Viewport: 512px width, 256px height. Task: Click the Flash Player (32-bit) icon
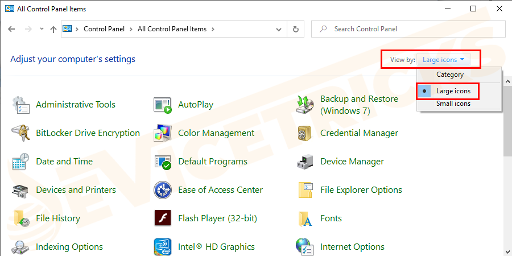(163, 218)
